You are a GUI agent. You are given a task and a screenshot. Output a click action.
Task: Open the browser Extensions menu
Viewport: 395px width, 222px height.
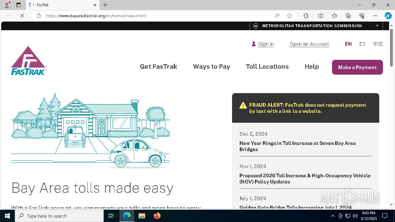pyautogui.click(x=306, y=16)
